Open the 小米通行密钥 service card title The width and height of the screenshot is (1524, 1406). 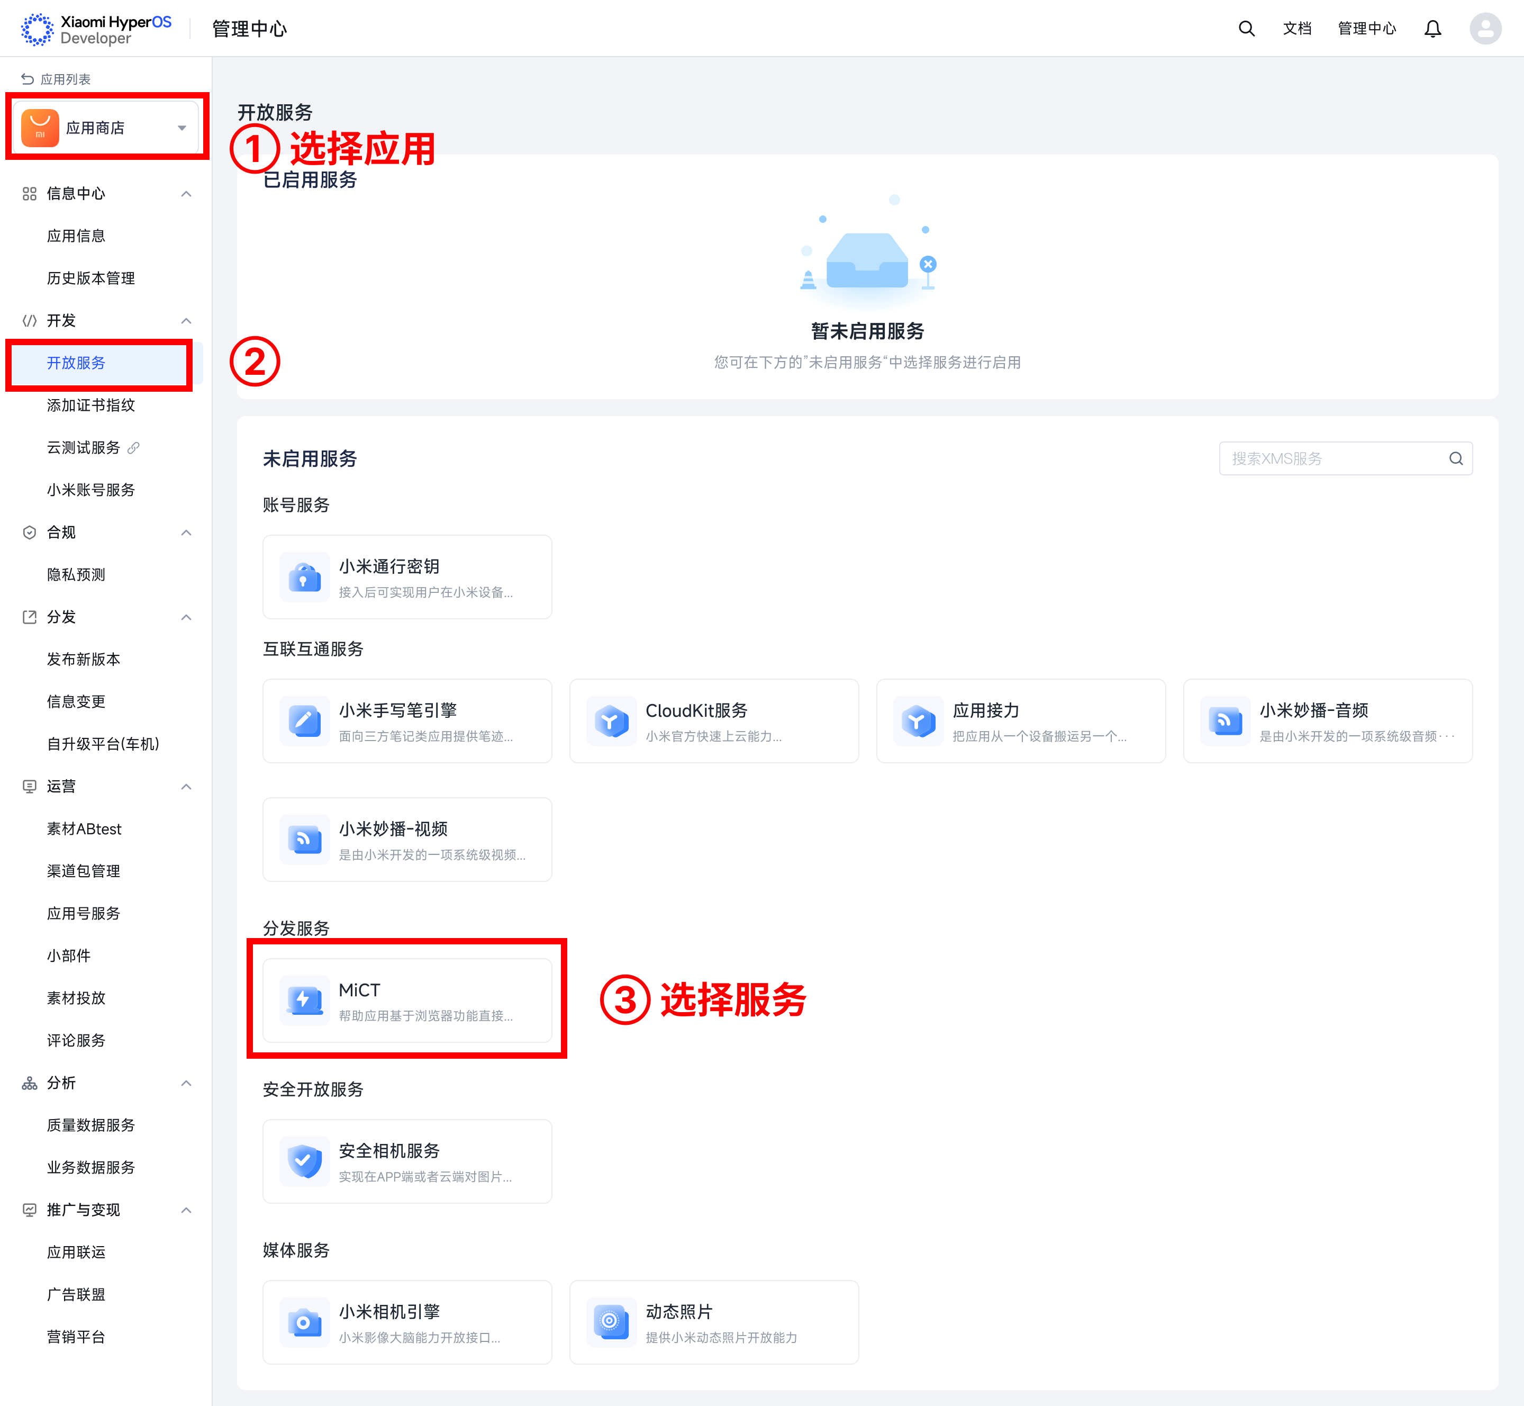(x=388, y=567)
